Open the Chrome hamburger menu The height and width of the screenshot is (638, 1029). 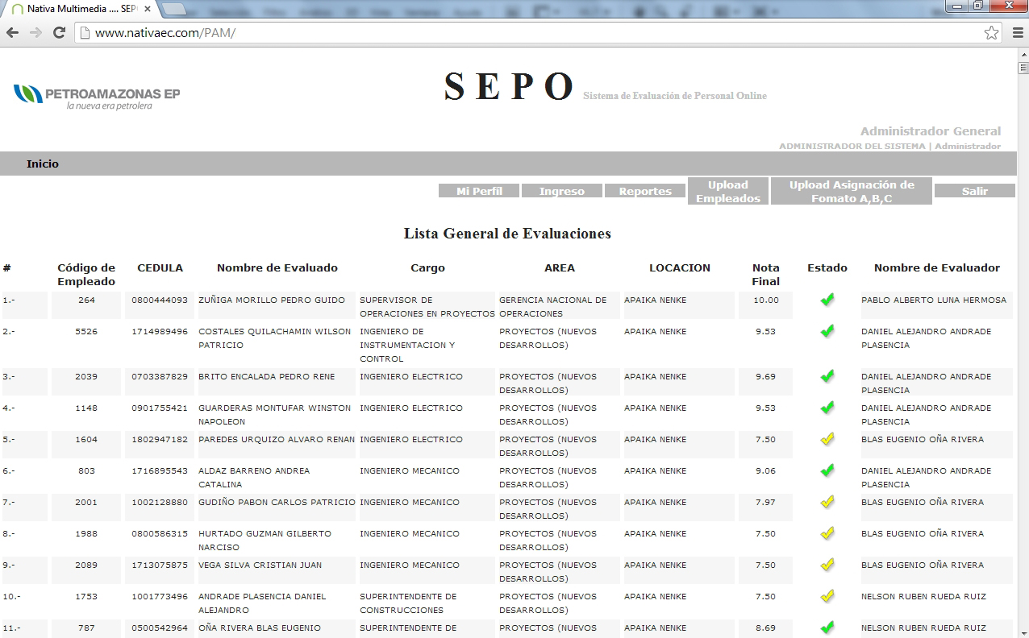click(1017, 33)
